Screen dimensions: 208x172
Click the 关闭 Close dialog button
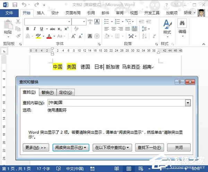[179, 147]
